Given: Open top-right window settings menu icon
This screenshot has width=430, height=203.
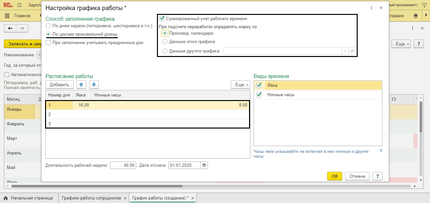Looking at the screenshot, I should [424, 5].
